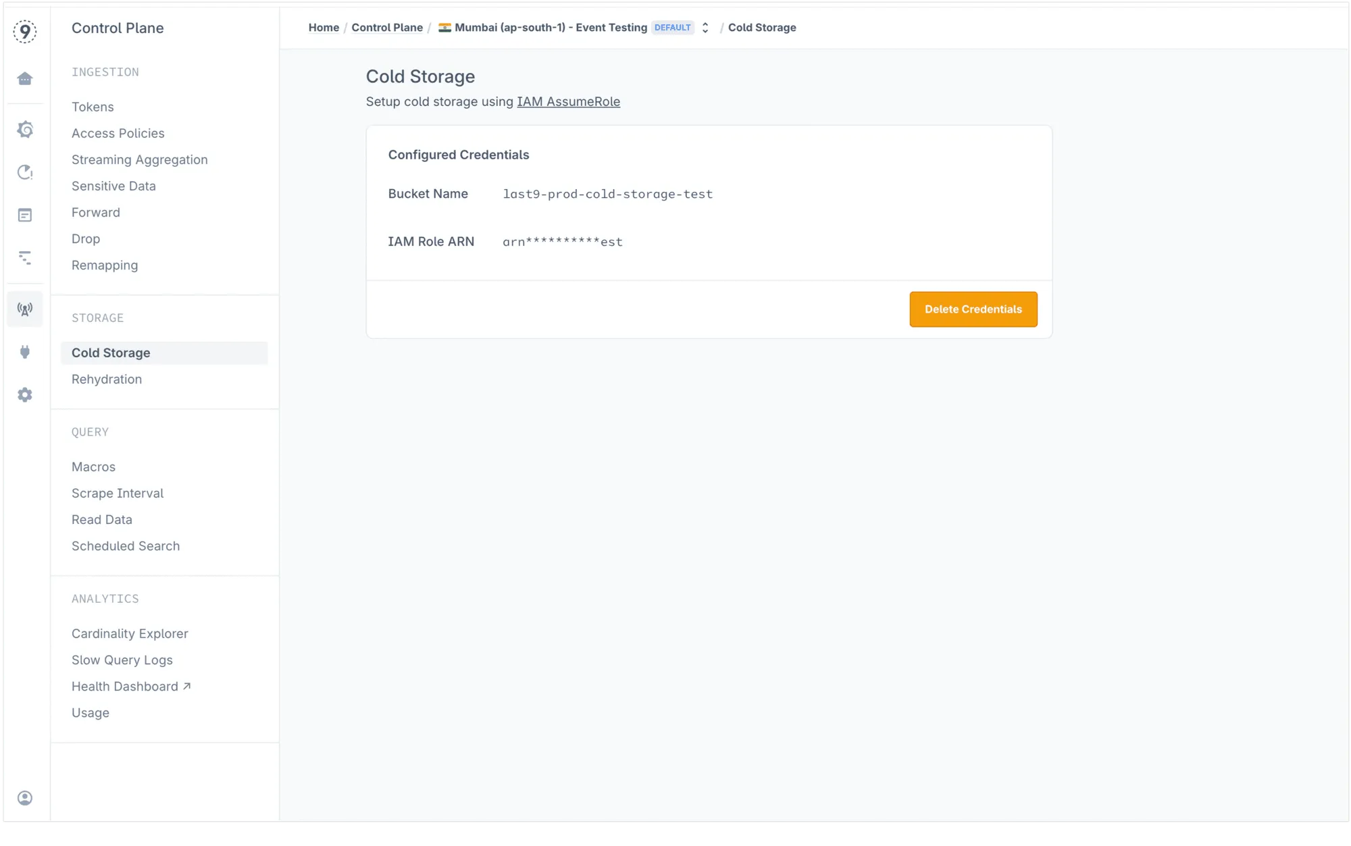1351x846 pixels.
Task: Open Usage under Analytics
Action: 91,712
